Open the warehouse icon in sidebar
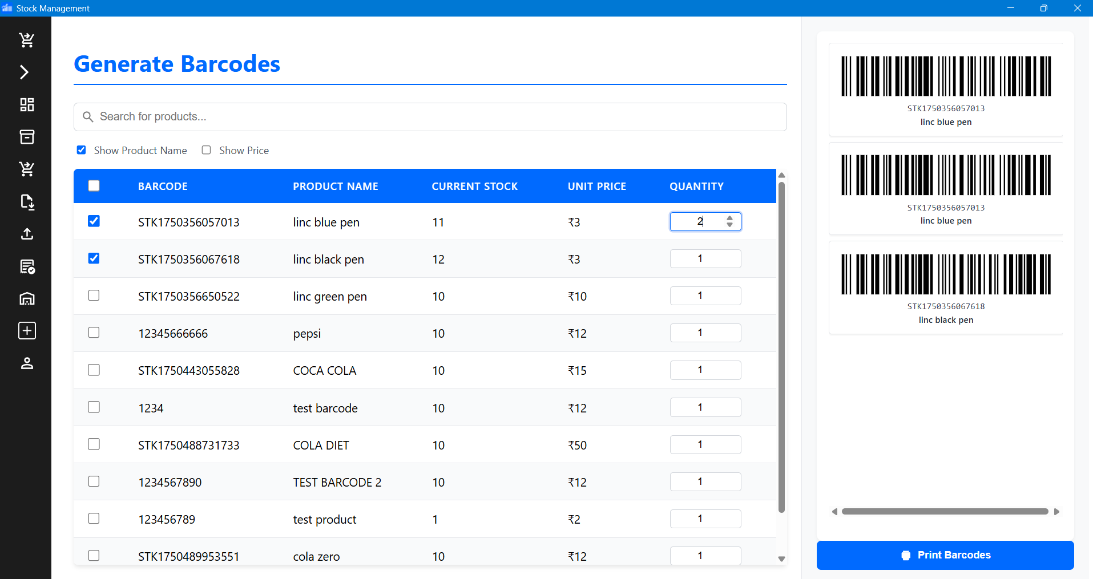Screen dimensions: 1093x579 click(x=27, y=298)
